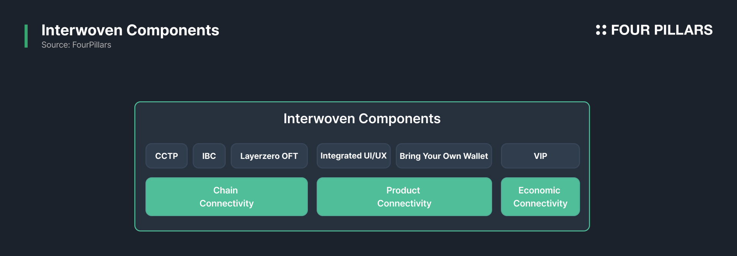Click the word Product in green block
Image resolution: width=737 pixels, height=256 pixels.
403,190
